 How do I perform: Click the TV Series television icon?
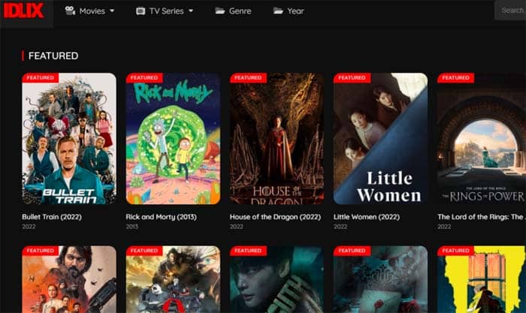coord(141,11)
